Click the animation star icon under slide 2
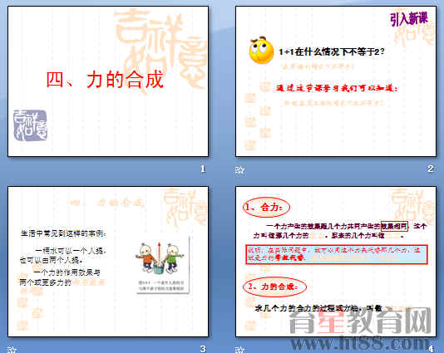 pyautogui.click(x=239, y=170)
